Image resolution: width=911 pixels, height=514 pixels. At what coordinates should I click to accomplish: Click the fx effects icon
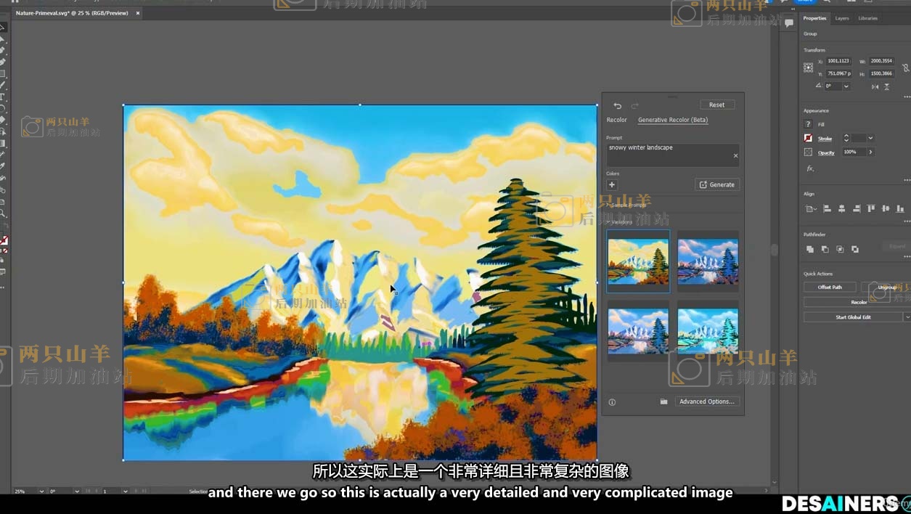[x=808, y=168]
